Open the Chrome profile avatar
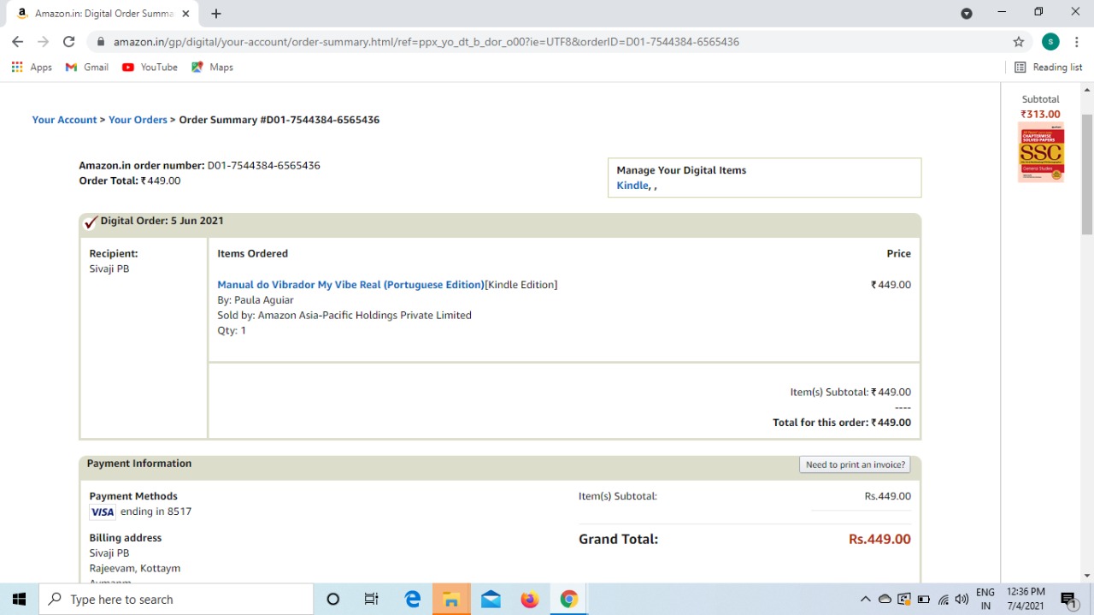This screenshot has height=615, width=1094. (1050, 42)
